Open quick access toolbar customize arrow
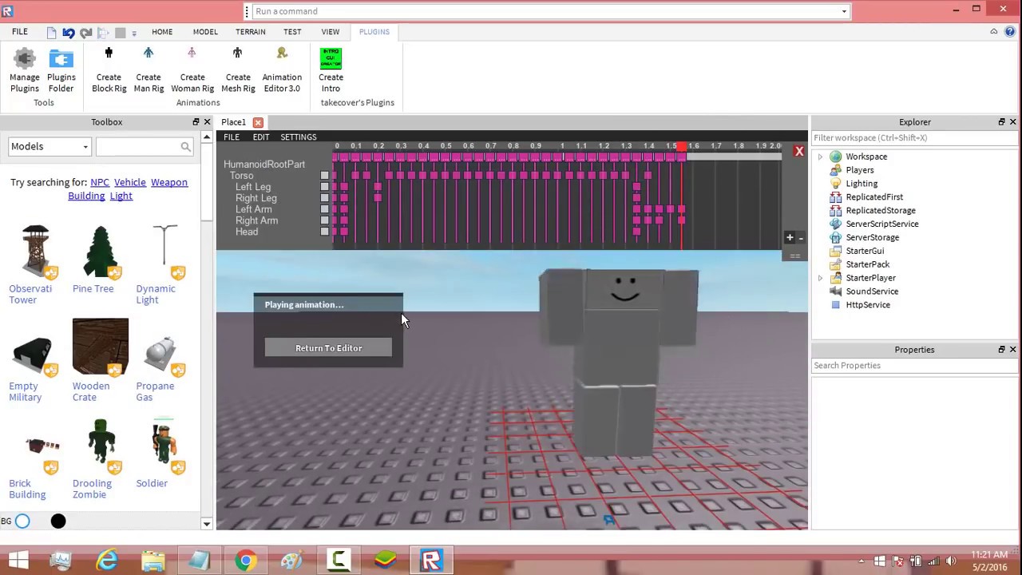Viewport: 1022px width, 575px height. (x=134, y=33)
